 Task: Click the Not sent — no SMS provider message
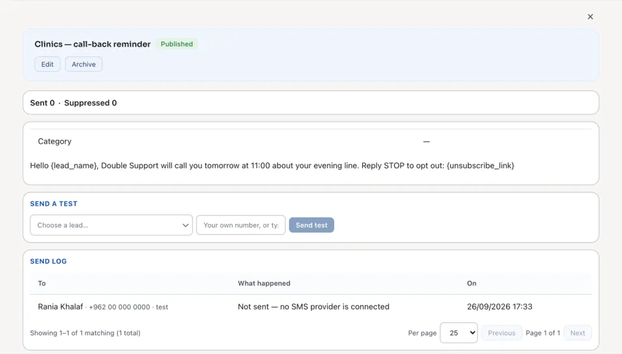point(314,307)
